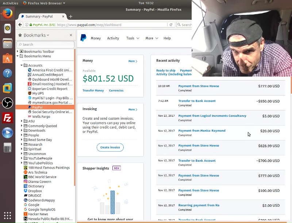Screen dimensions: 292x223
Task: Open the clock showing Tue 10:32
Action: [146, 3]
